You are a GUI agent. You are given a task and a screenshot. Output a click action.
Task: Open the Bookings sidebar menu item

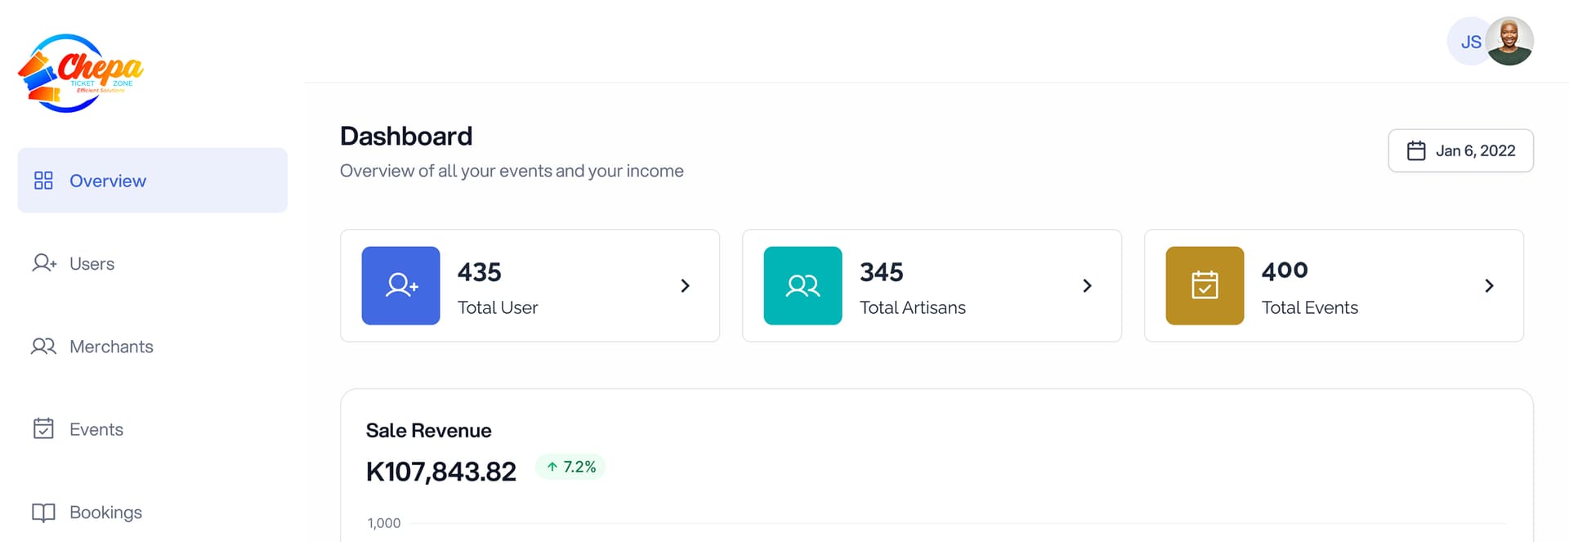pos(105,513)
